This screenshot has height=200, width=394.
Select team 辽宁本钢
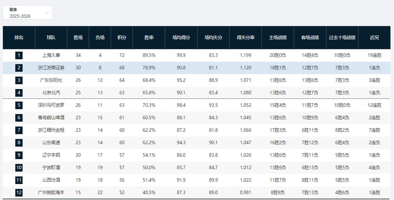[x=51, y=155]
